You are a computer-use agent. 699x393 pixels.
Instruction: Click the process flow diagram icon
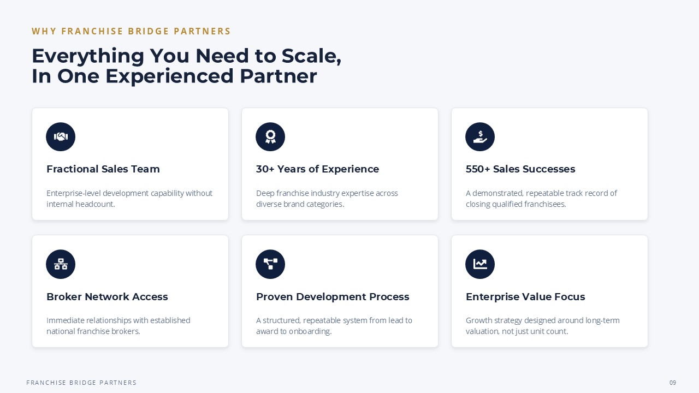click(270, 264)
